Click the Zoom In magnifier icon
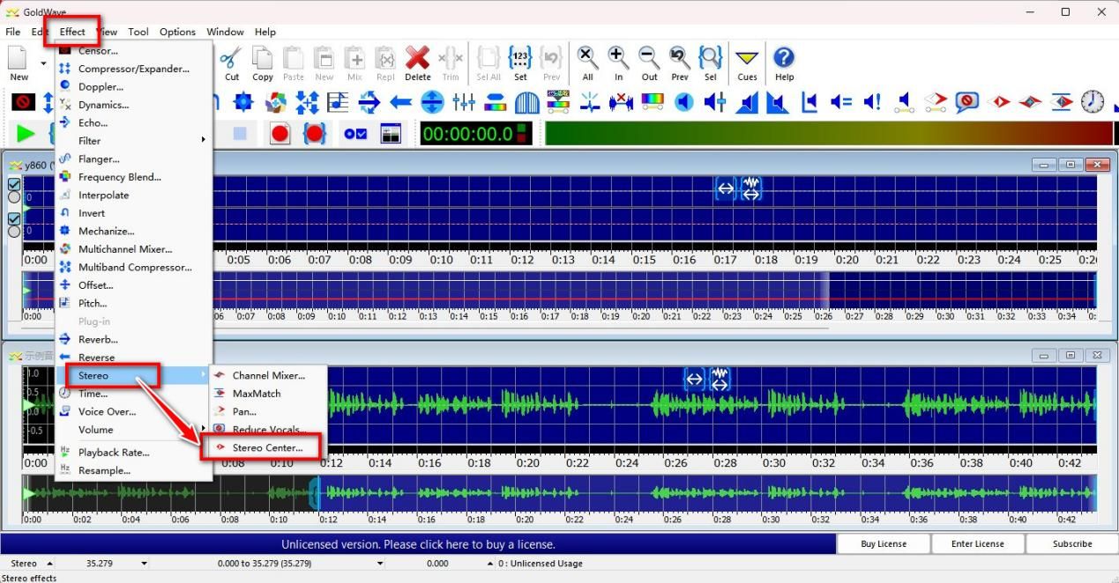The image size is (1119, 583). [618, 63]
